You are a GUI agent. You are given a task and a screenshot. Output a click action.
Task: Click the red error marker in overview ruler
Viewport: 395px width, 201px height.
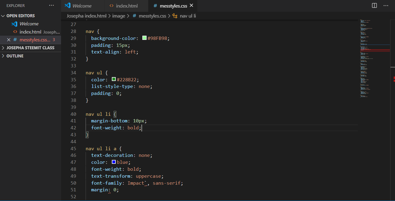click(394, 79)
